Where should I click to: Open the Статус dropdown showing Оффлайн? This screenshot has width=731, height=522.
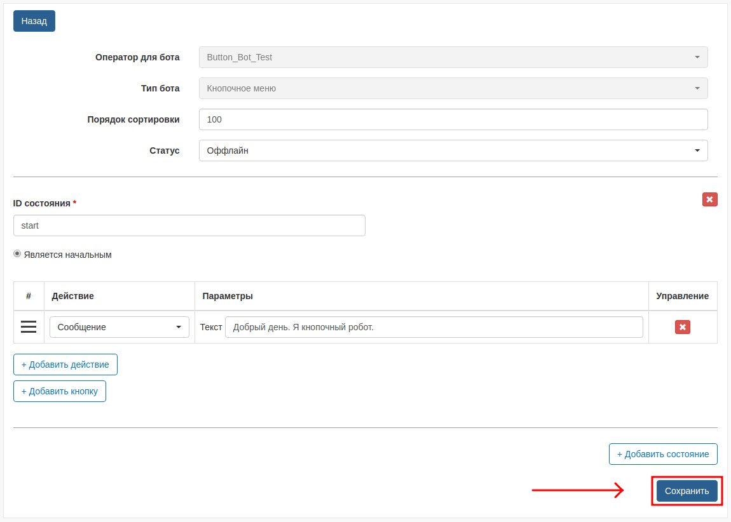(x=453, y=151)
